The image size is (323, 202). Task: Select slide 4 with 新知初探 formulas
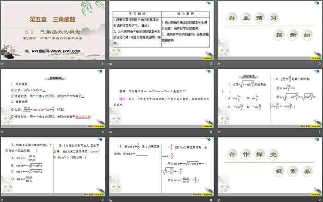tap(53, 98)
